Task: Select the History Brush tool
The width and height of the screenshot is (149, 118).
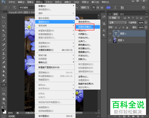Action: click(x=4, y=58)
